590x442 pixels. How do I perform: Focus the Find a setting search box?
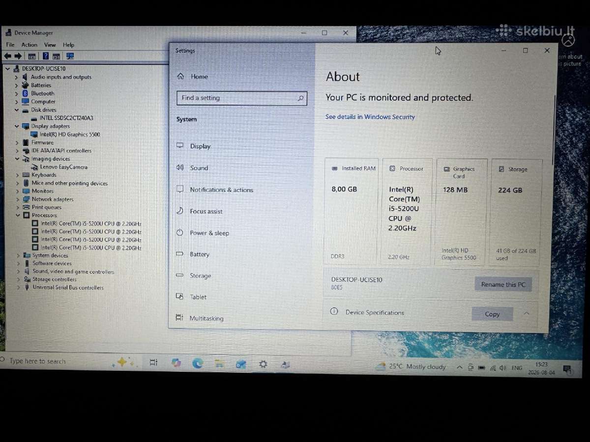(242, 98)
